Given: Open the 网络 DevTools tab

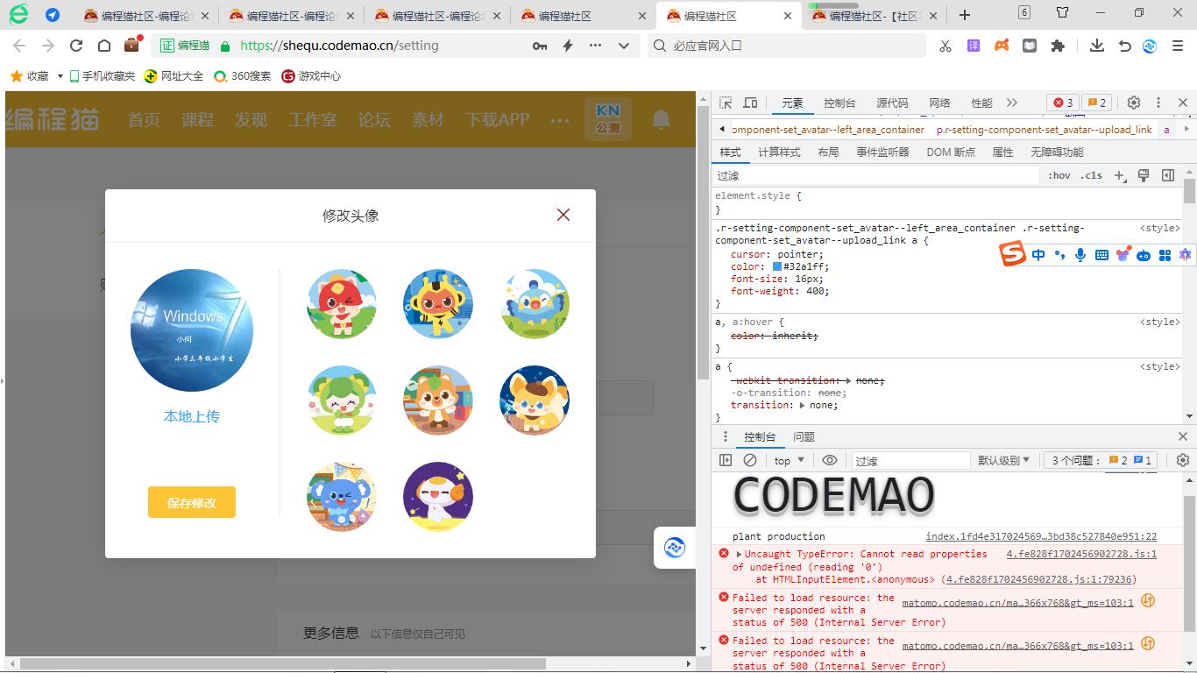Looking at the screenshot, I should coord(939,103).
